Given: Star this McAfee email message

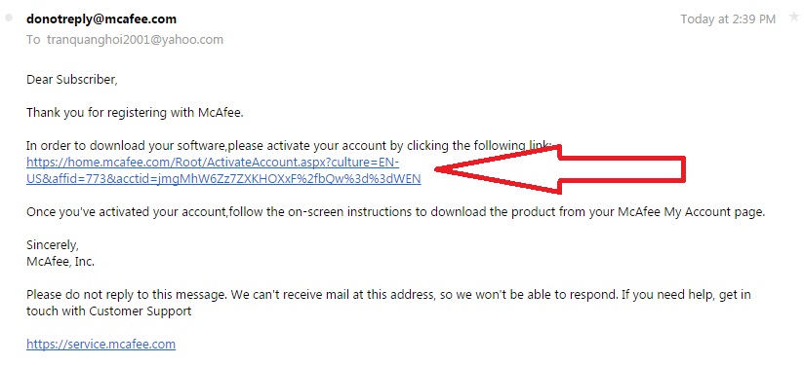Looking at the screenshot, I should pos(794,18).
